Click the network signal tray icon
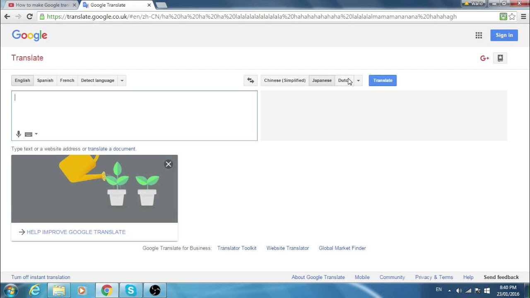The height and width of the screenshot is (298, 530). (468, 291)
